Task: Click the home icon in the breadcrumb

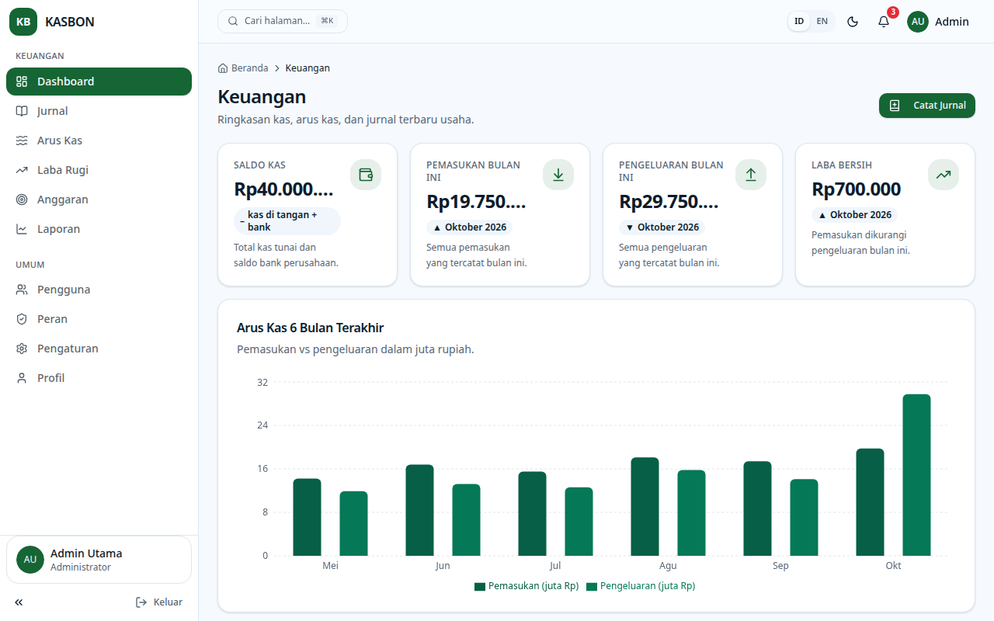Action: tap(223, 68)
